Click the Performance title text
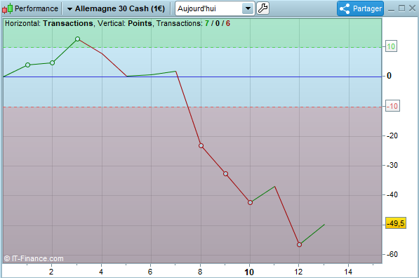This screenshot has height=278, width=419. pyautogui.click(x=36, y=8)
